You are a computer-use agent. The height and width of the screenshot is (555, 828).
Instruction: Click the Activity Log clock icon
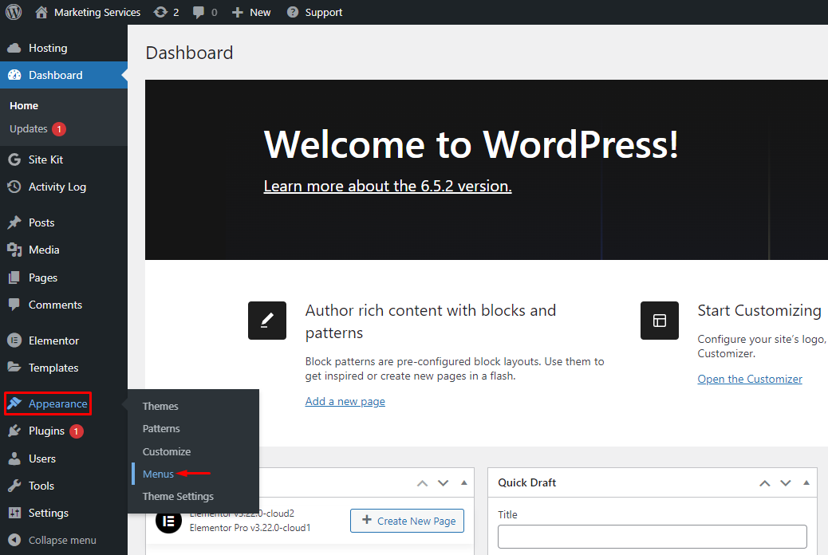[14, 187]
